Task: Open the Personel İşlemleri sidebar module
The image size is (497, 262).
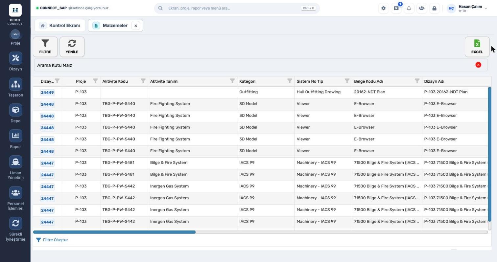Action: point(15,198)
